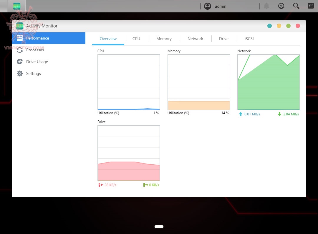Switch to the Memory tab
Viewport: 318px width, 234px height.
[164, 39]
